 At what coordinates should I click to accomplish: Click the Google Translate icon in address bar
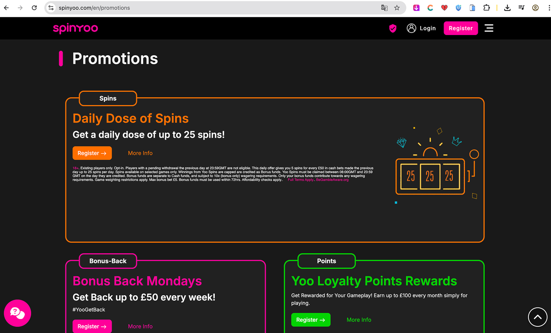[x=384, y=7]
